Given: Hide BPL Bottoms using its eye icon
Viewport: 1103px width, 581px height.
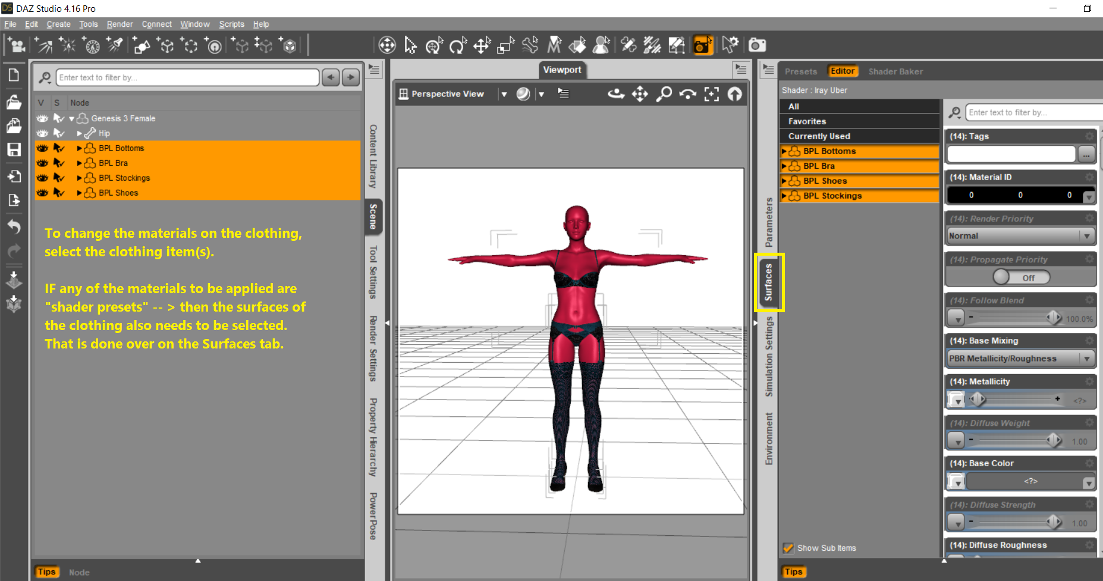Looking at the screenshot, I should point(42,148).
